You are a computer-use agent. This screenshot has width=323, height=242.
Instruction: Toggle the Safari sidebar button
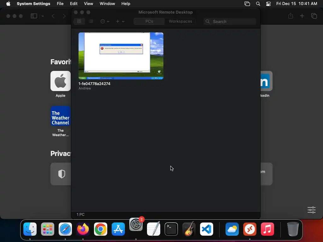click(x=34, y=16)
